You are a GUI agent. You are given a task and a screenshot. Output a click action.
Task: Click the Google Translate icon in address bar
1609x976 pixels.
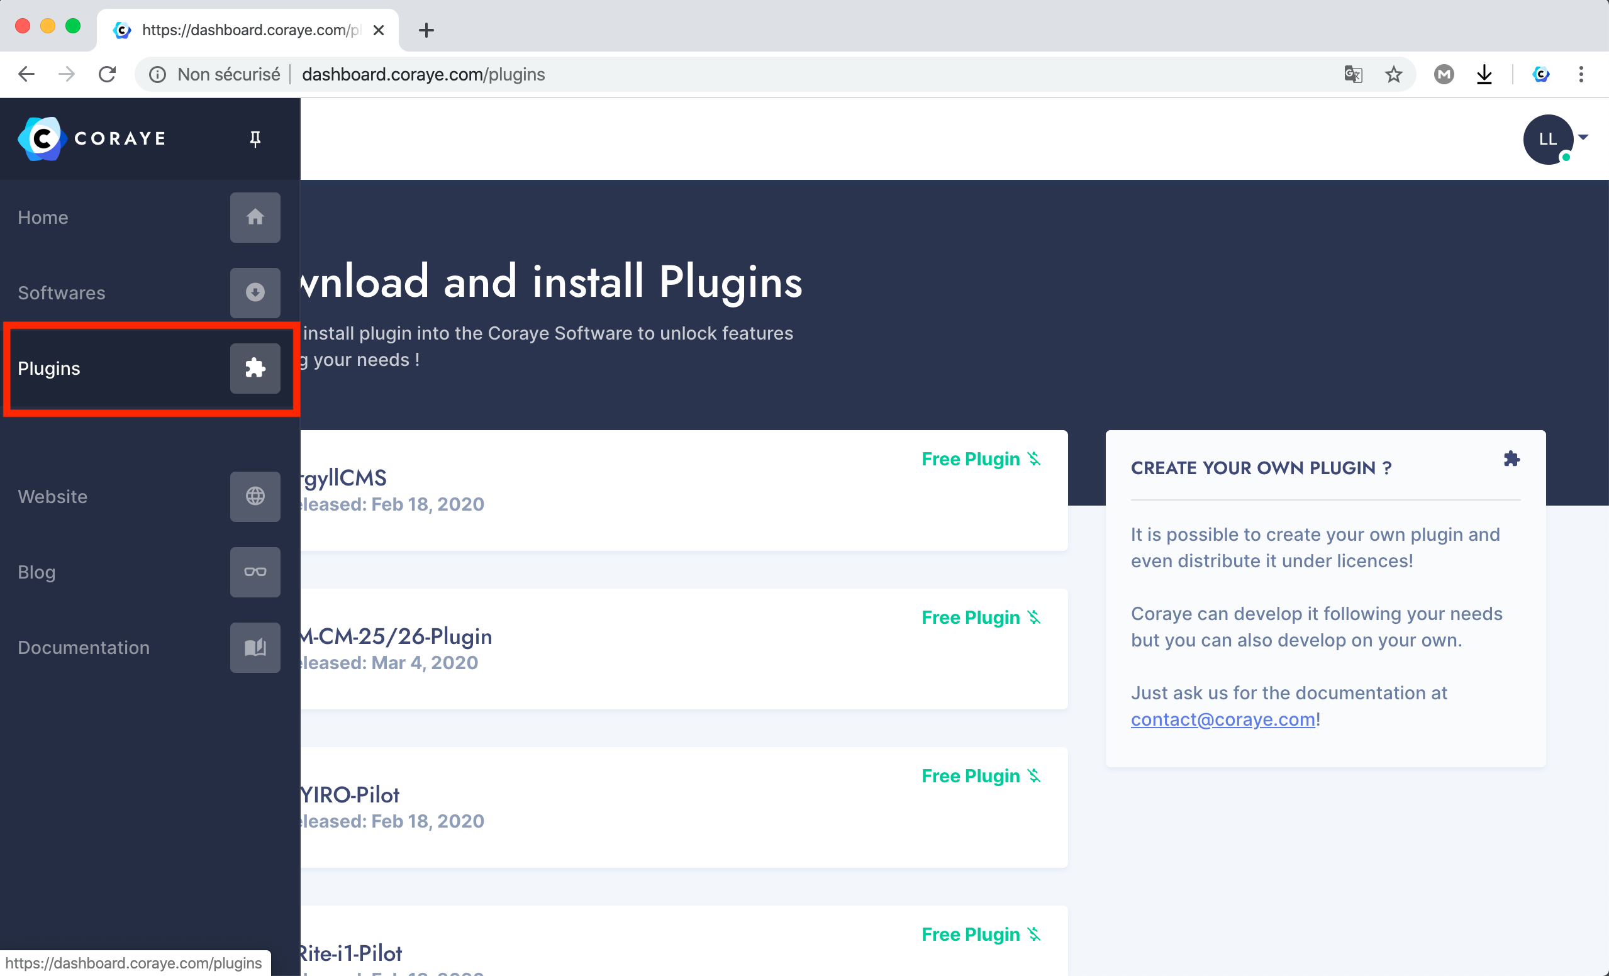[1353, 74]
